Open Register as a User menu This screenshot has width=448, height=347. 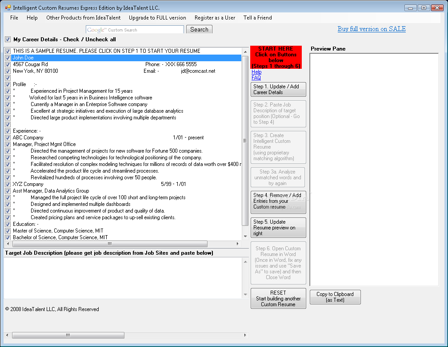[x=215, y=18]
